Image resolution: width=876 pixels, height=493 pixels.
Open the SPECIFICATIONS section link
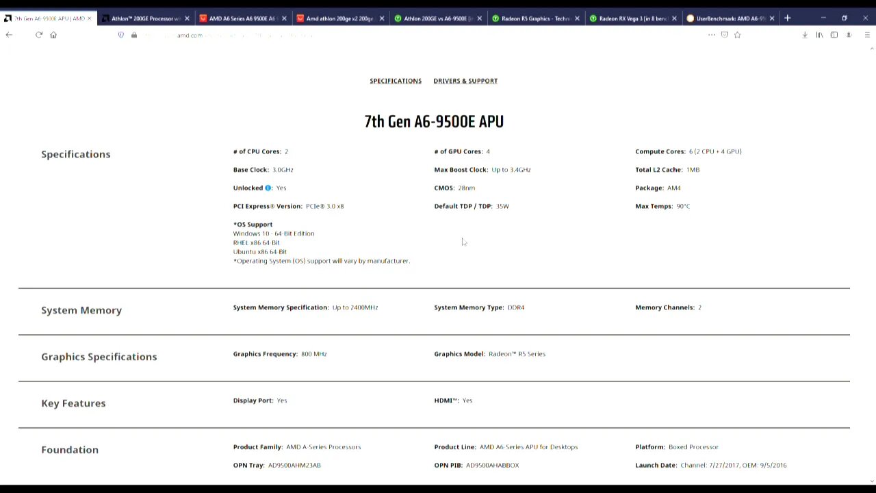tap(396, 81)
